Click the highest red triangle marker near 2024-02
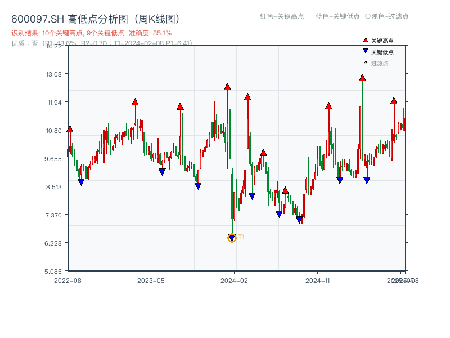The height and width of the screenshot is (338, 450). point(227,86)
